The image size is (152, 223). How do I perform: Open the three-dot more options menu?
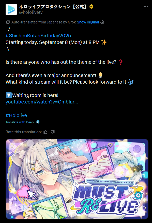(x=146, y=7)
